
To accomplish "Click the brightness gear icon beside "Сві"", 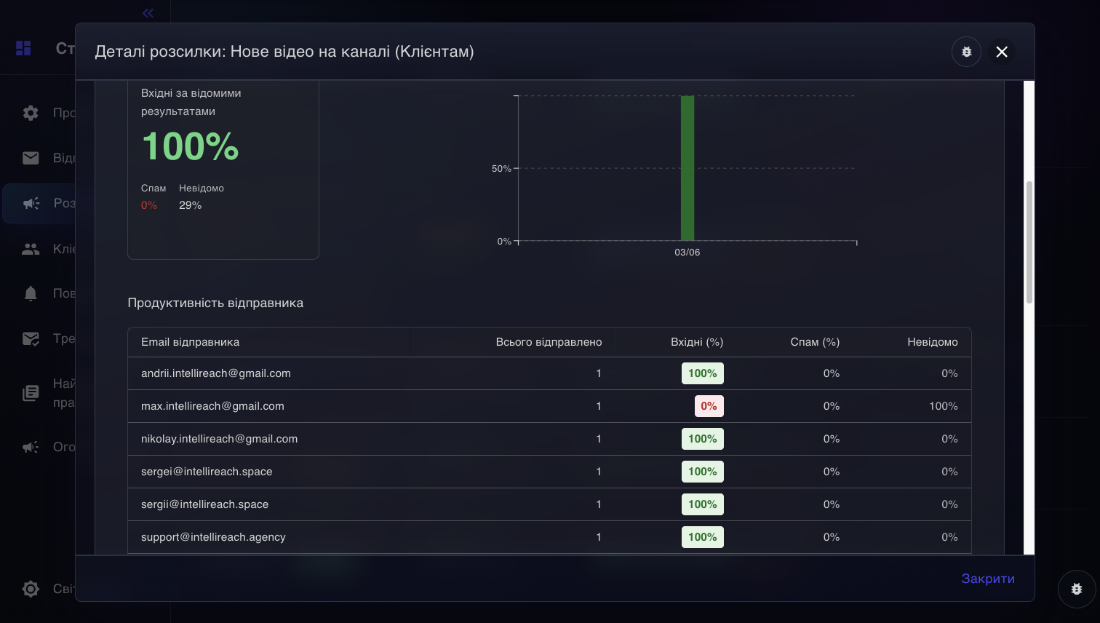I will click(x=31, y=589).
